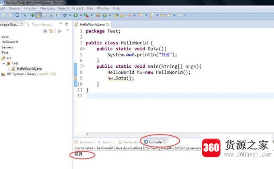Click the Run with red toolbox icon
Screen dimensions: 274x169
86,15
